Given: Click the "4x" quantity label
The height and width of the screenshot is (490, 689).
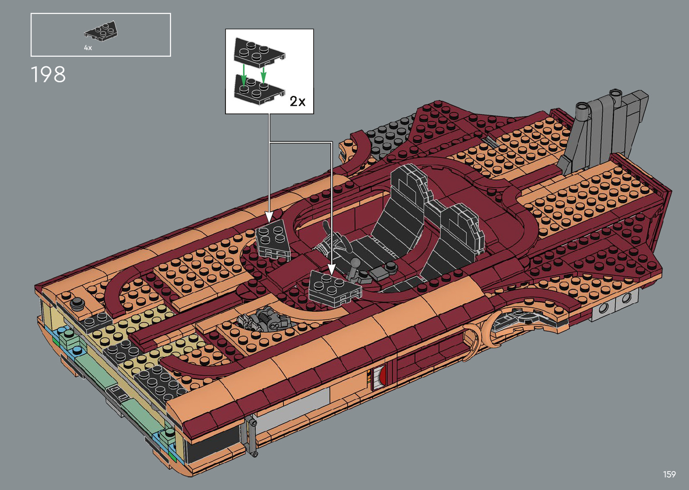Looking at the screenshot, I should pyautogui.click(x=88, y=48).
